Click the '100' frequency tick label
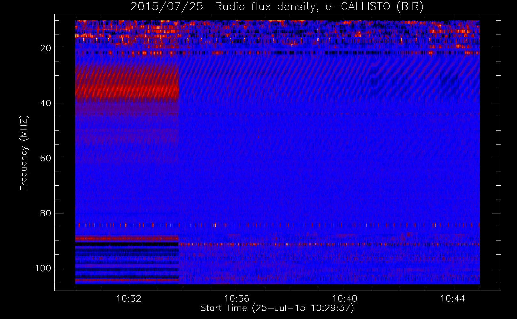517x319 pixels. point(43,268)
